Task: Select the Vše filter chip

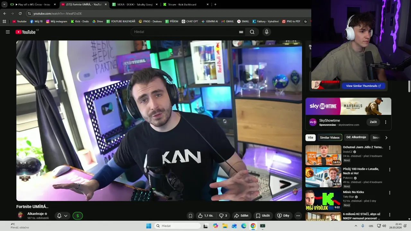Action: [x=310, y=137]
